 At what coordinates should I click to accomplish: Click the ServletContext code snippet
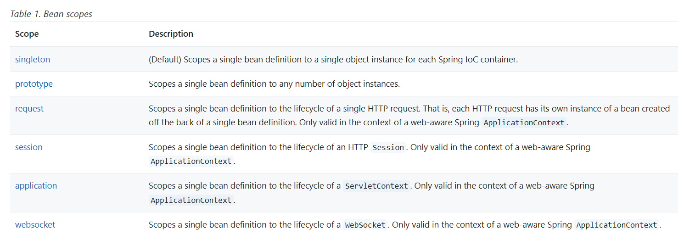(x=376, y=186)
